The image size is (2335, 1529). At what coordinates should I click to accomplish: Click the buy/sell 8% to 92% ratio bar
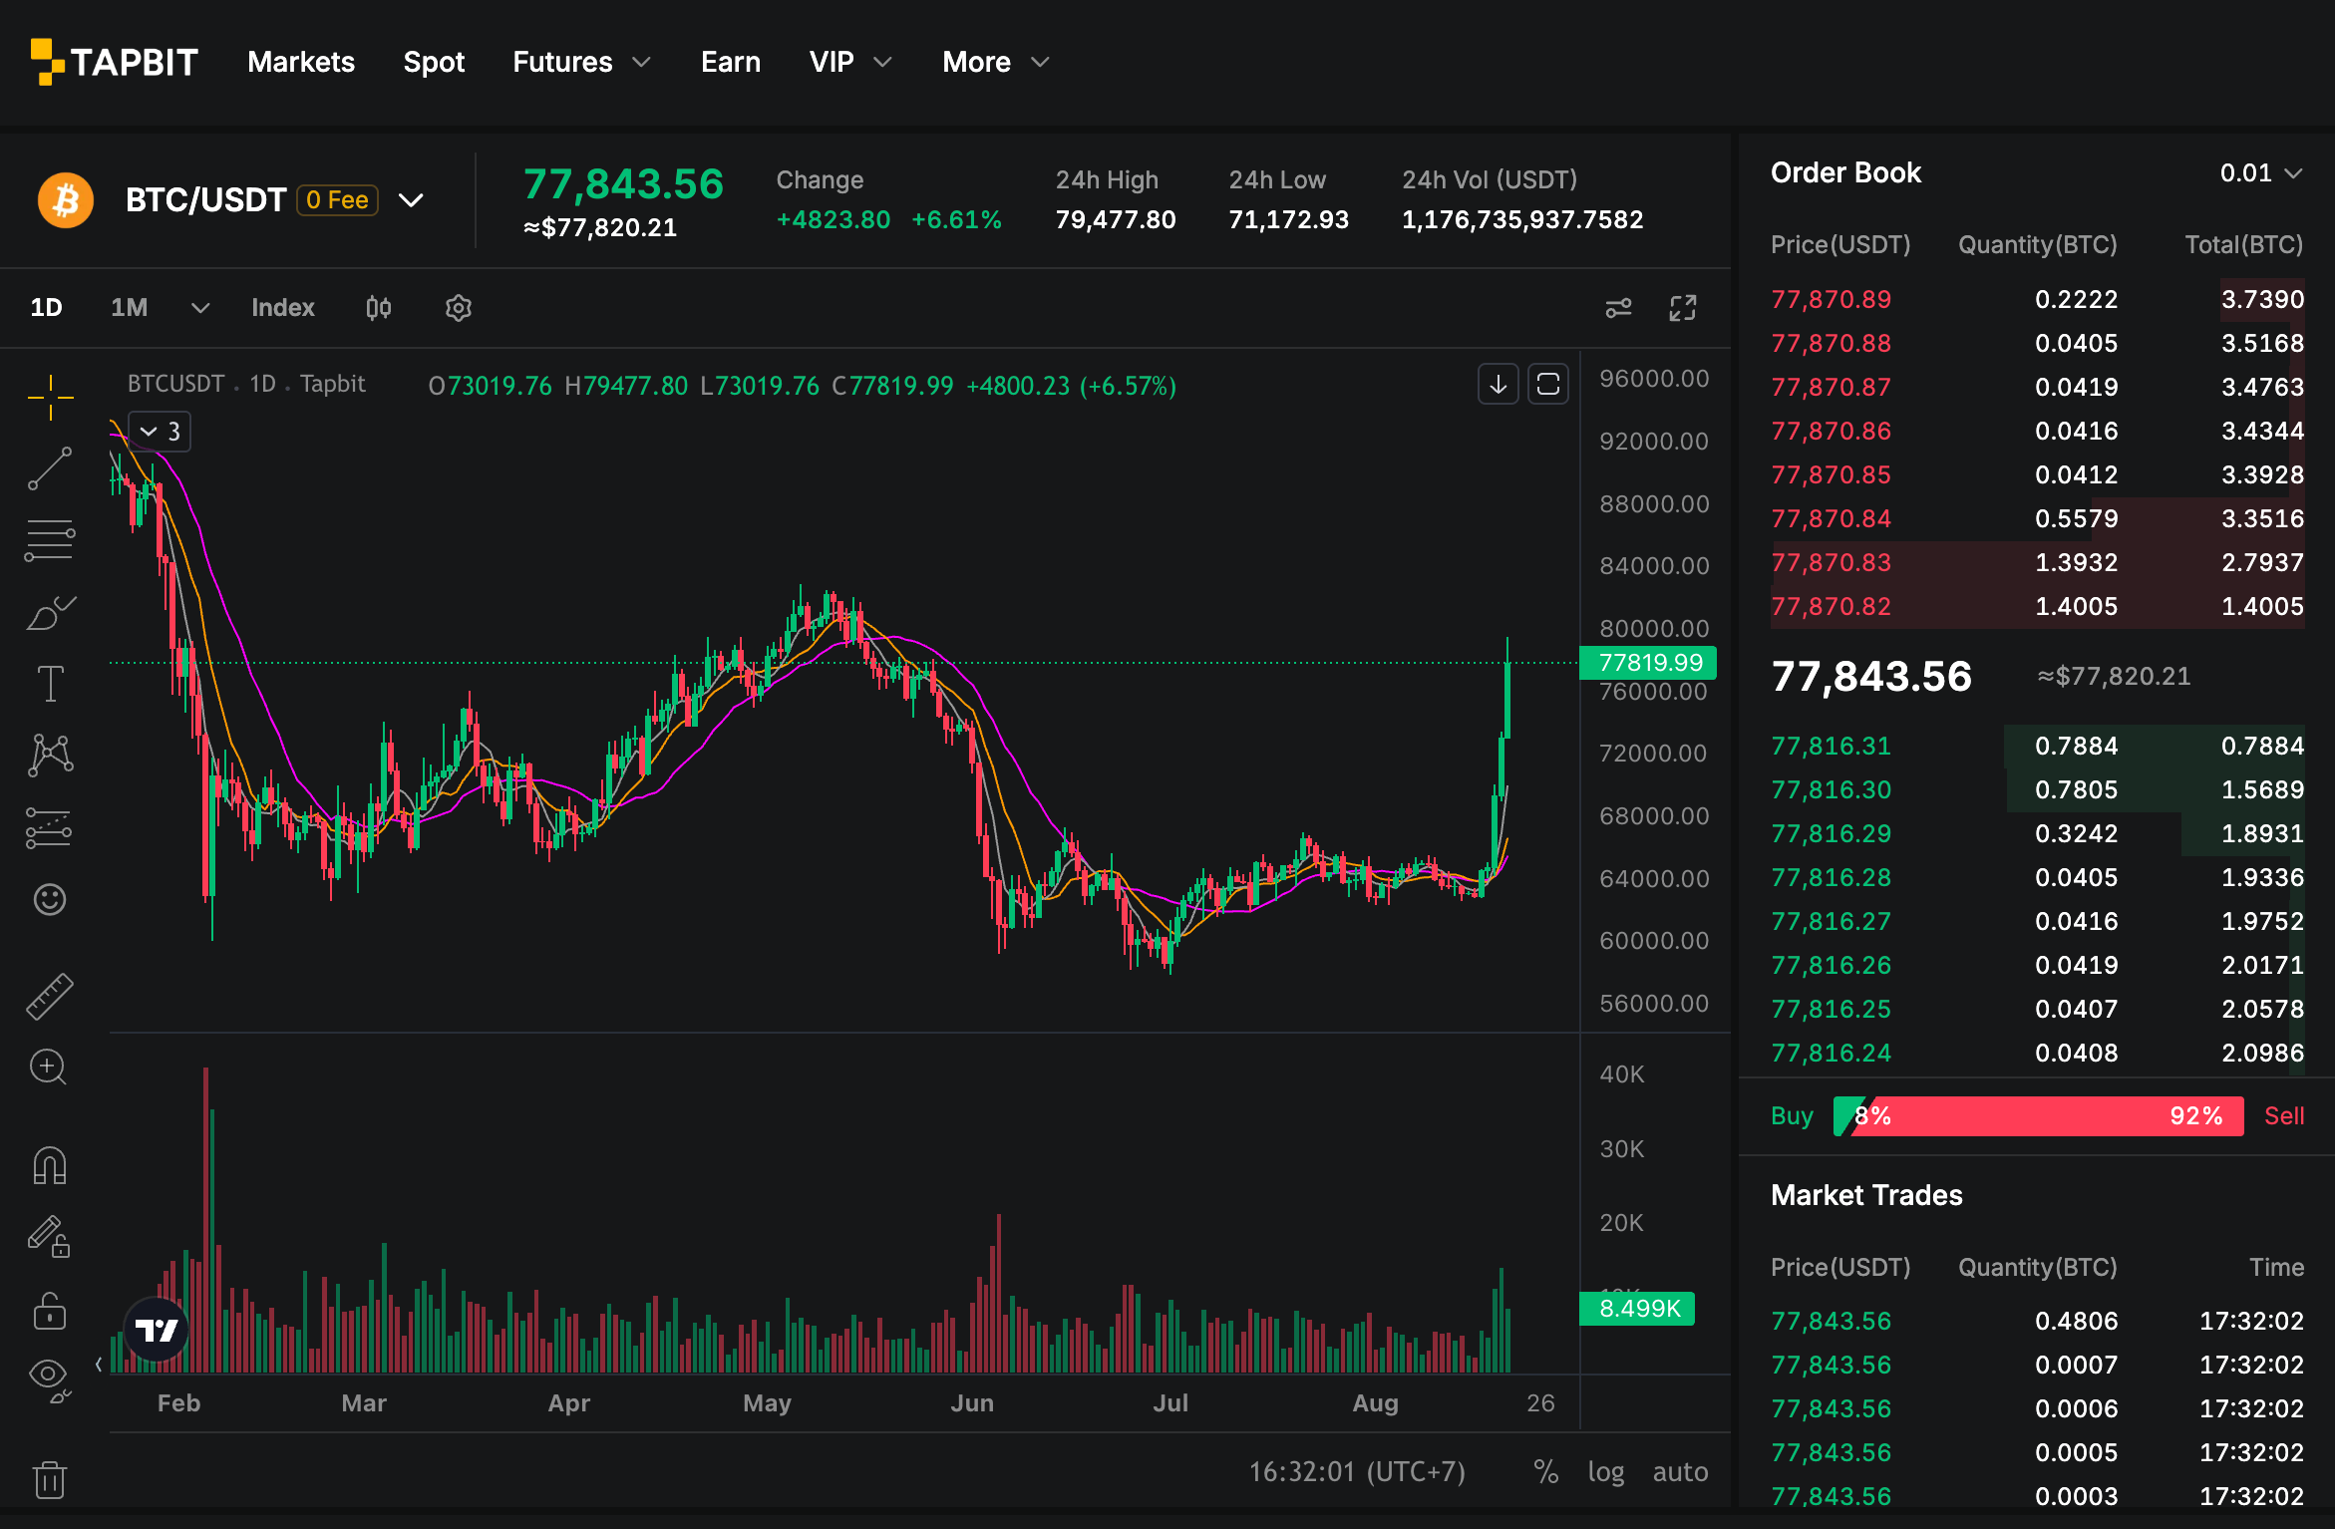(x=2039, y=1116)
